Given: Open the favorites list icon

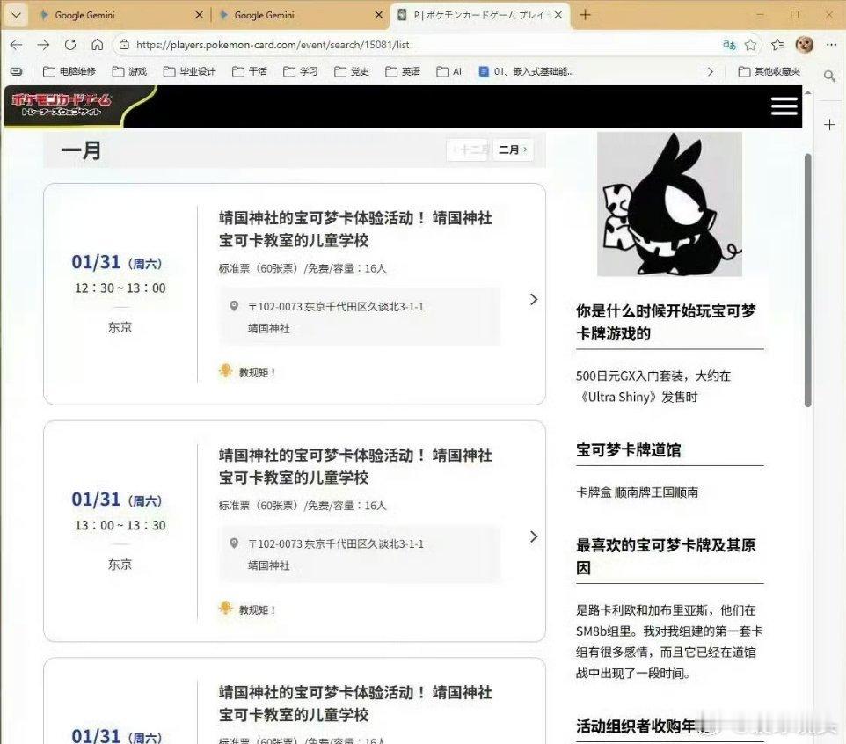Looking at the screenshot, I should pyautogui.click(x=777, y=45).
